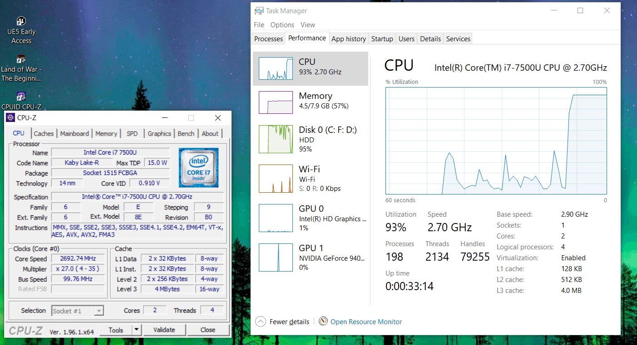Click the Intel Core i7 logo image
The image size is (637, 345).
198,167
